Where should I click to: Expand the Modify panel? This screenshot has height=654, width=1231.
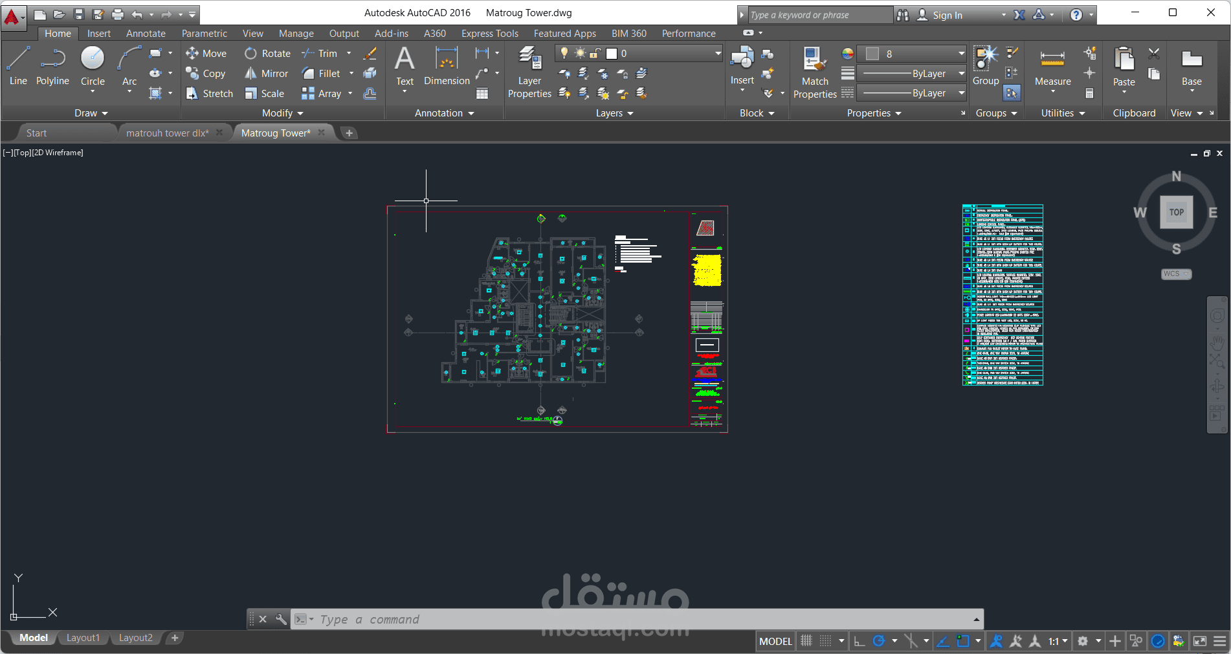(x=283, y=113)
